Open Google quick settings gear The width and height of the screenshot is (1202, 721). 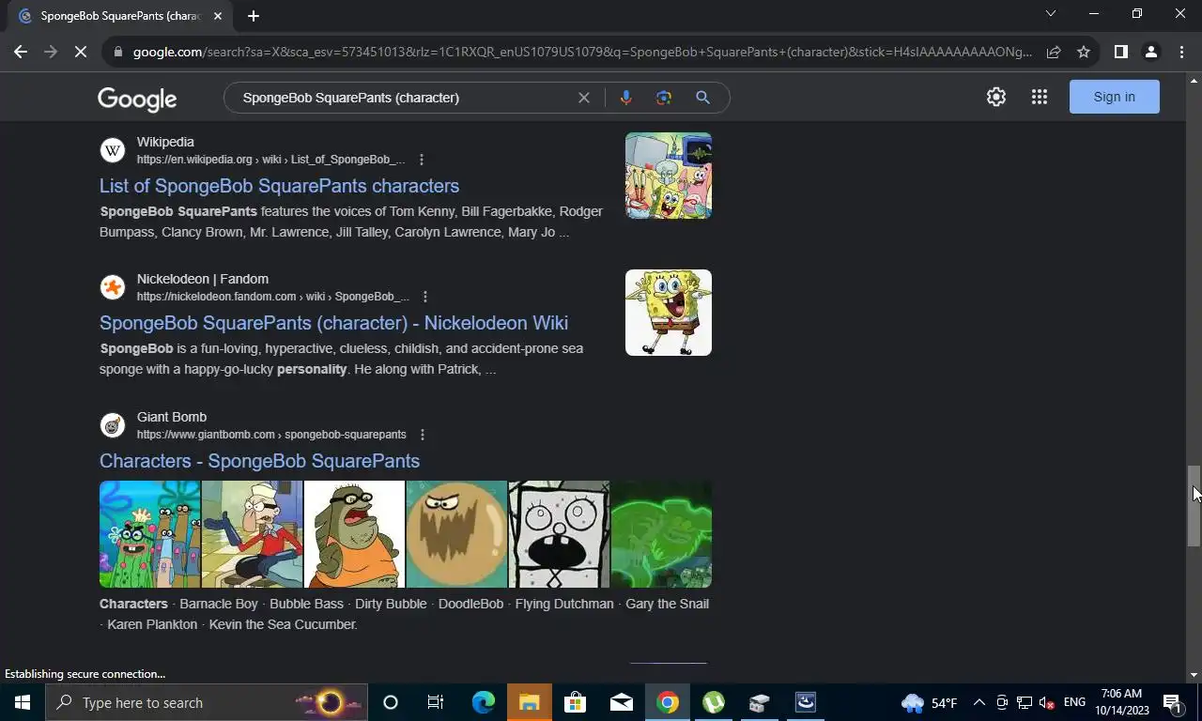pos(996,97)
